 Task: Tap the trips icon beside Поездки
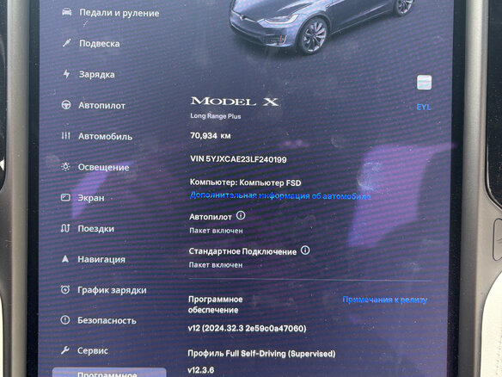tap(65, 228)
